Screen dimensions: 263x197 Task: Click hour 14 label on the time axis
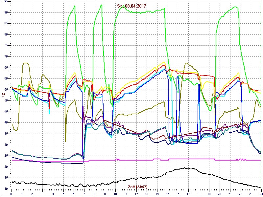[x=157, y=193]
